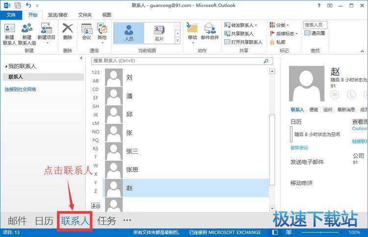This screenshot has height=237, width=368.
Task: Click the Normal view status bar icon
Action: (x=275, y=232)
